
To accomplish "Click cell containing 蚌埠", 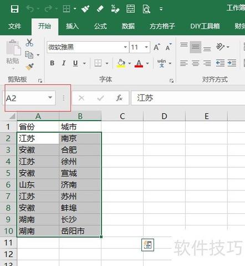I will (80, 208).
